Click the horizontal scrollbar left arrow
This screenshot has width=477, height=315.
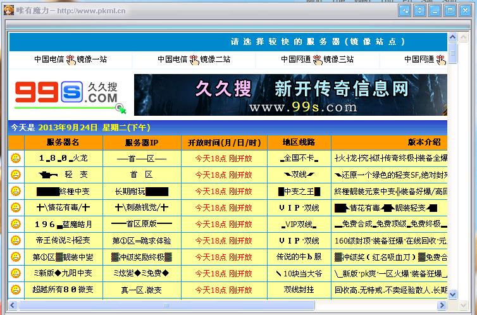point(13,305)
